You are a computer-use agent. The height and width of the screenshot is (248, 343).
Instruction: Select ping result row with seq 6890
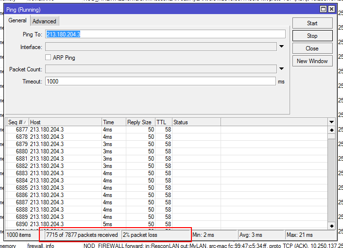click(167, 224)
